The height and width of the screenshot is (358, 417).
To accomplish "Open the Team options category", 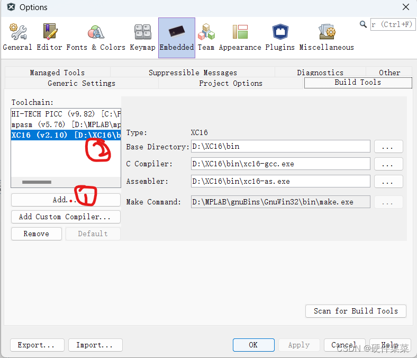I will (x=206, y=38).
